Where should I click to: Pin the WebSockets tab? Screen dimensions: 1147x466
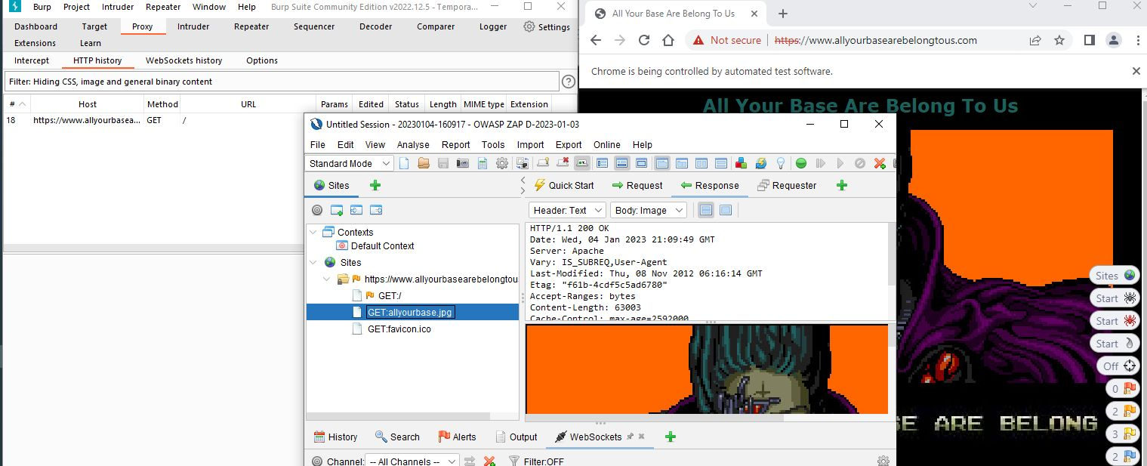tap(631, 436)
